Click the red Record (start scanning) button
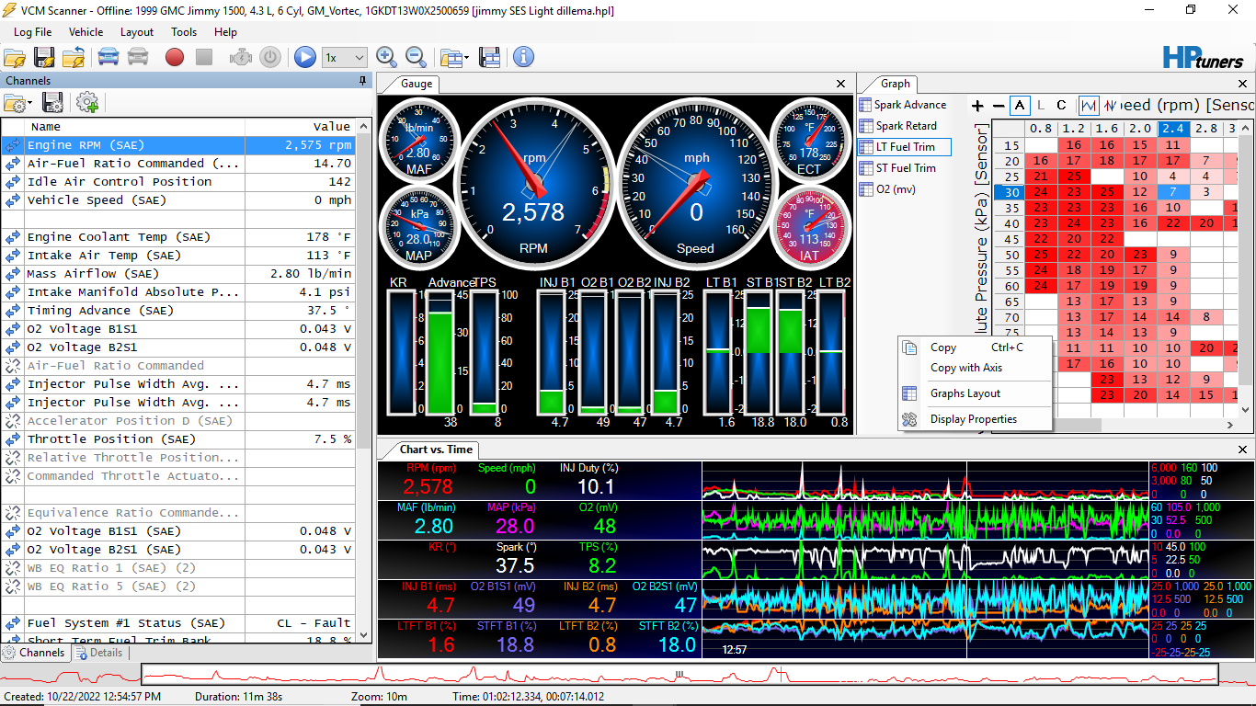 (175, 57)
